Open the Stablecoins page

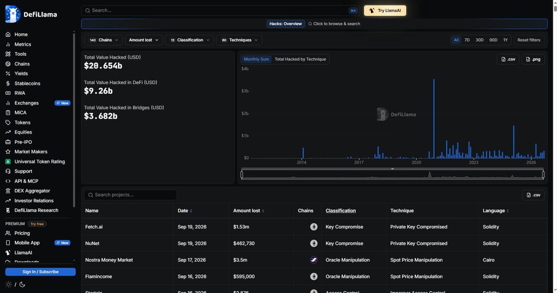coord(27,83)
